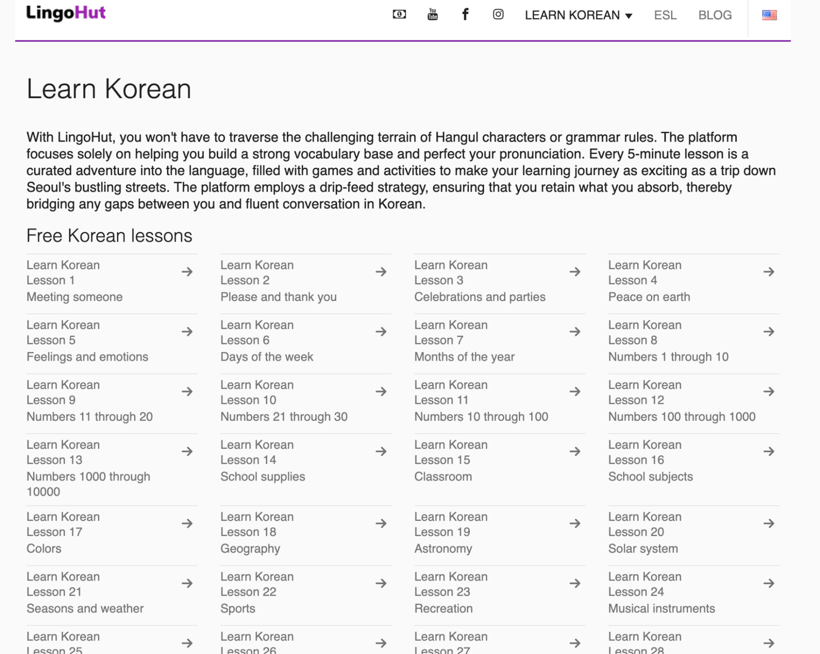This screenshot has width=820, height=654.
Task: Click the arrow beside Lesson 1 Meeting someone
Action: click(x=187, y=272)
